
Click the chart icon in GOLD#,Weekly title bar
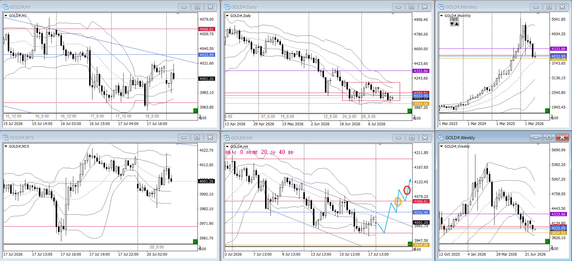click(441, 138)
